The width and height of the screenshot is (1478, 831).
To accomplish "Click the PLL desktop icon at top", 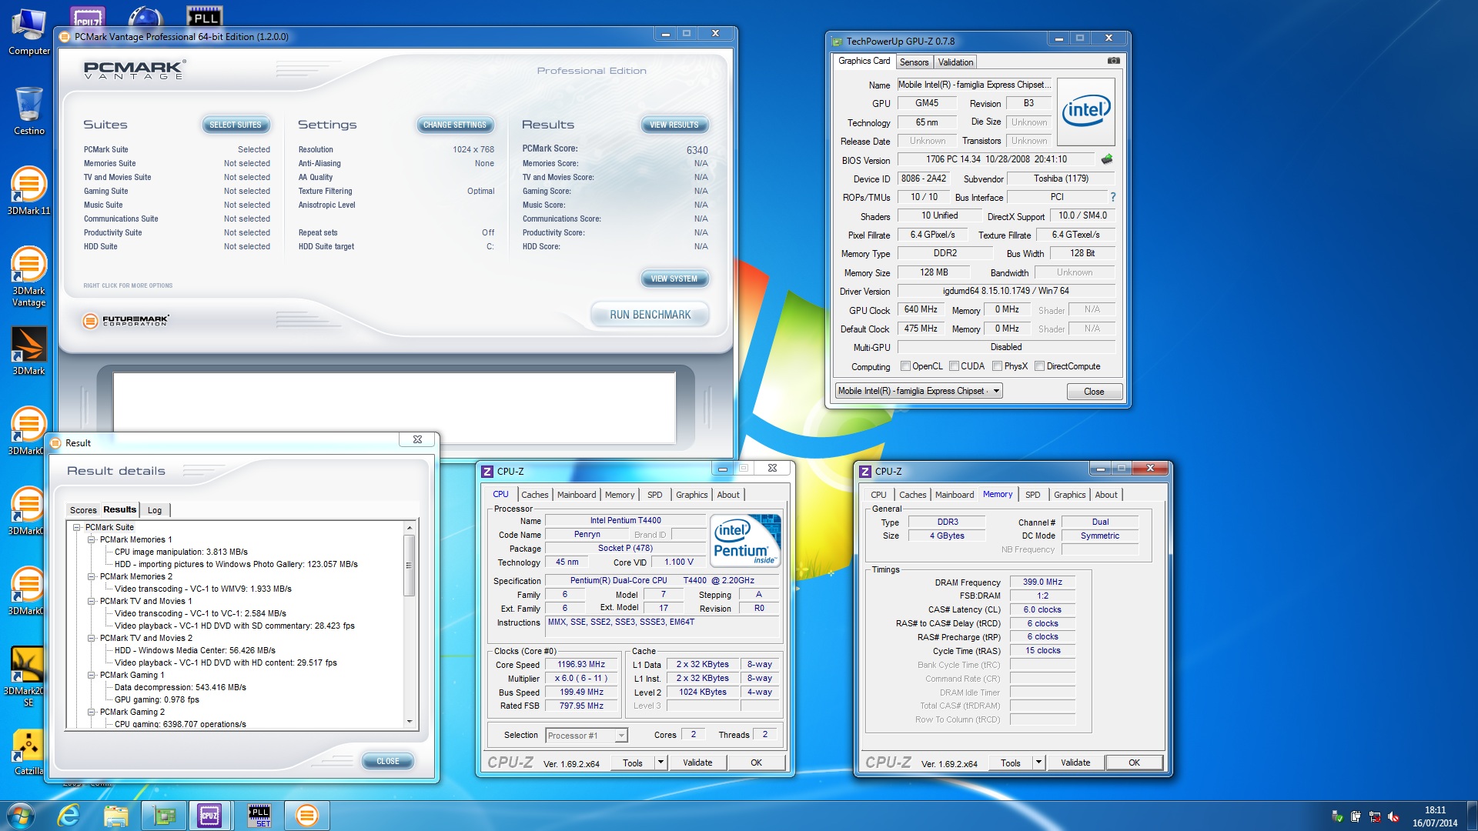I will coord(205,15).
